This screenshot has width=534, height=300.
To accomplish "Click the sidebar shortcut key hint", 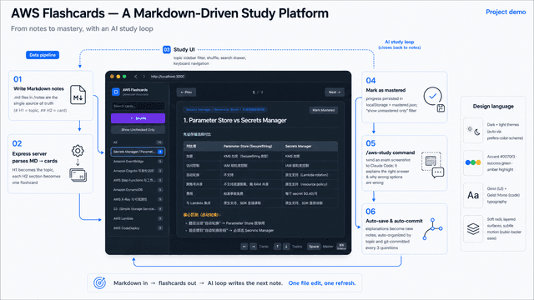I will (341, 247).
